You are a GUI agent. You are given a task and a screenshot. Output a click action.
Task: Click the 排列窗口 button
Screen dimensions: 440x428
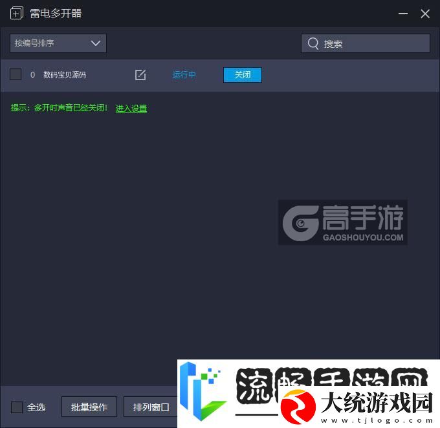pyautogui.click(x=151, y=407)
